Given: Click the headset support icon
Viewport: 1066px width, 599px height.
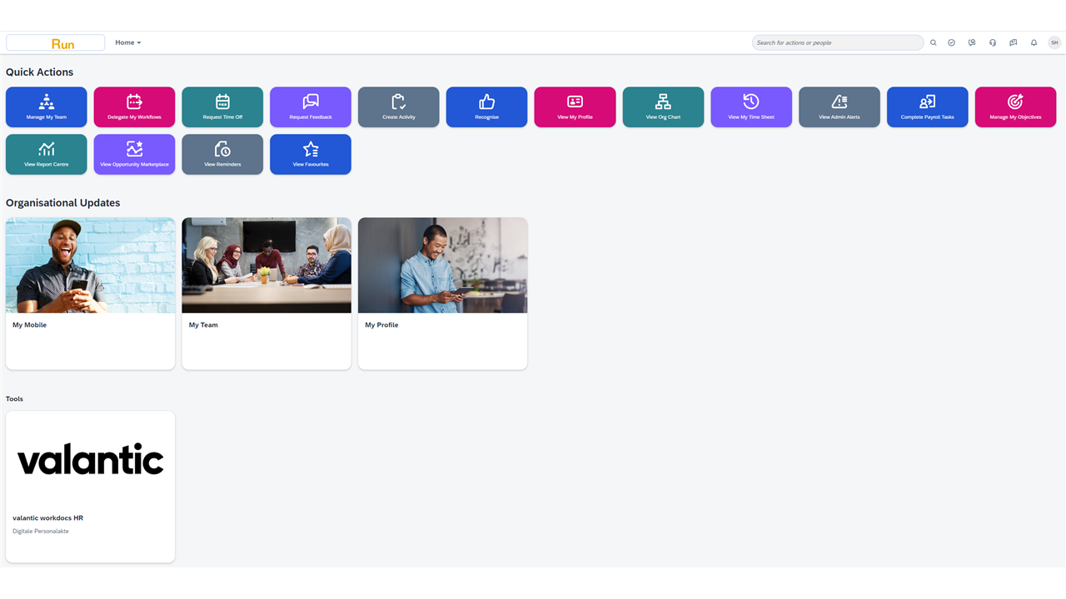Looking at the screenshot, I should pos(992,42).
